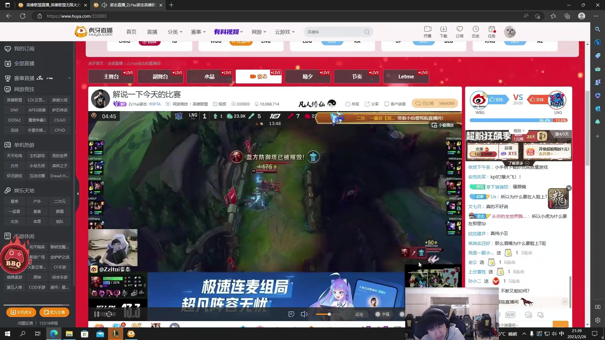Click the page vertical scrollbar
The width and height of the screenshot is (605, 340).
pos(587,128)
